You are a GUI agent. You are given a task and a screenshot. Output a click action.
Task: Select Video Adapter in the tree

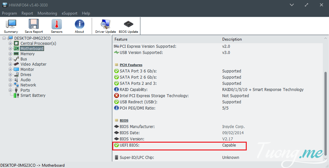33,64
